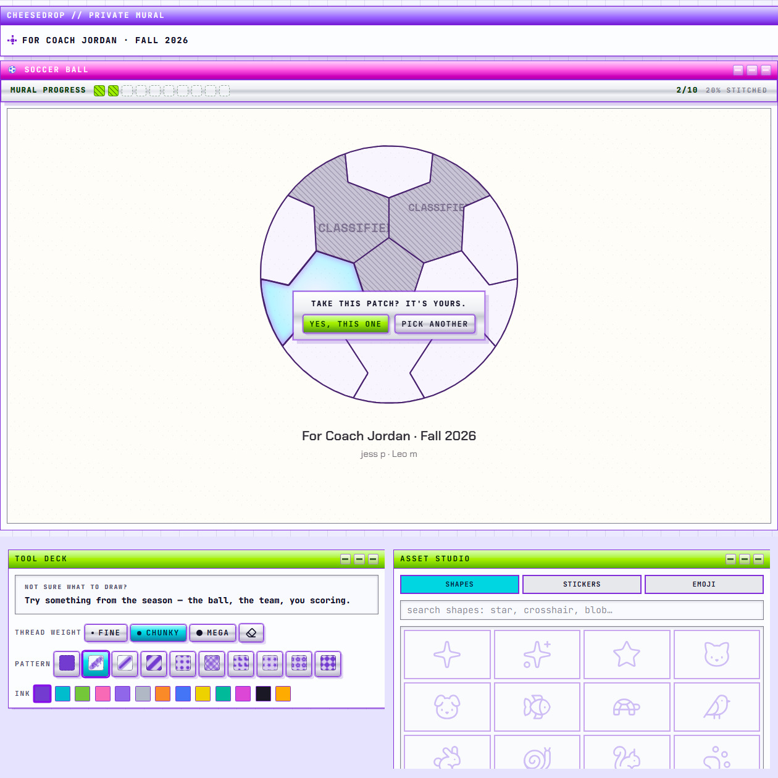Confirm with Yes, This One
The height and width of the screenshot is (778, 778).
[345, 324]
